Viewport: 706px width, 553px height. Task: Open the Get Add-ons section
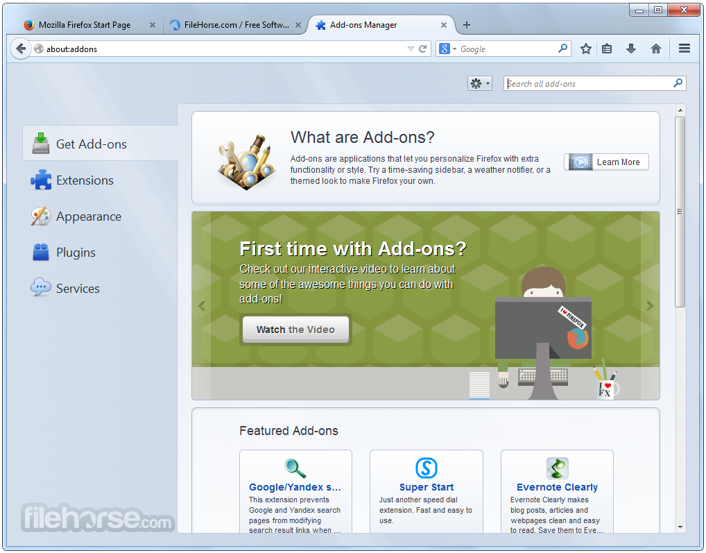[x=91, y=144]
